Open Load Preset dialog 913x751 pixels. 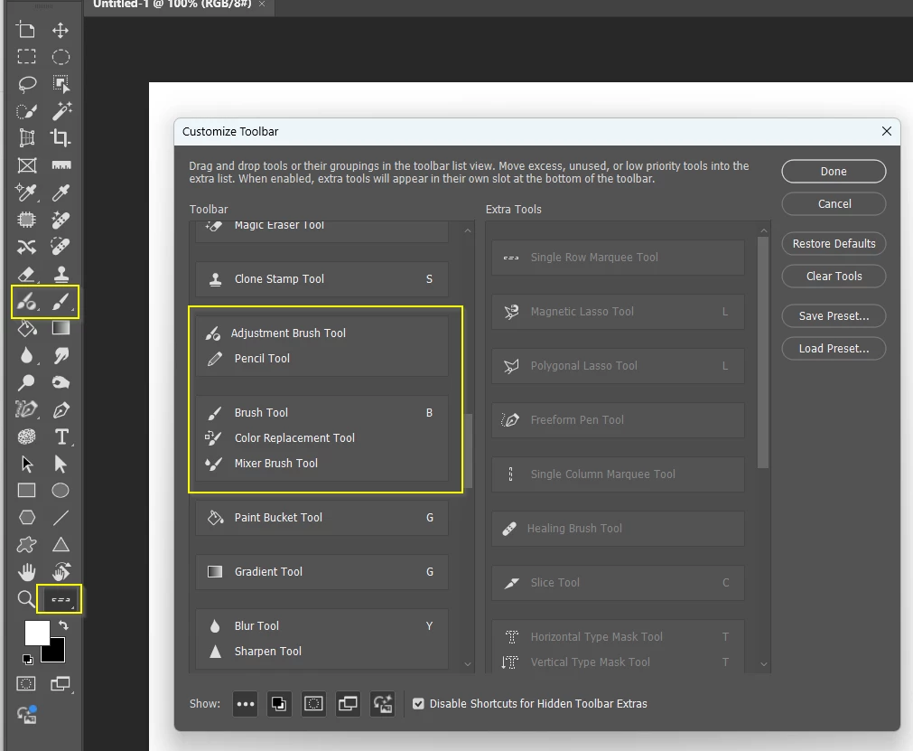coord(834,349)
